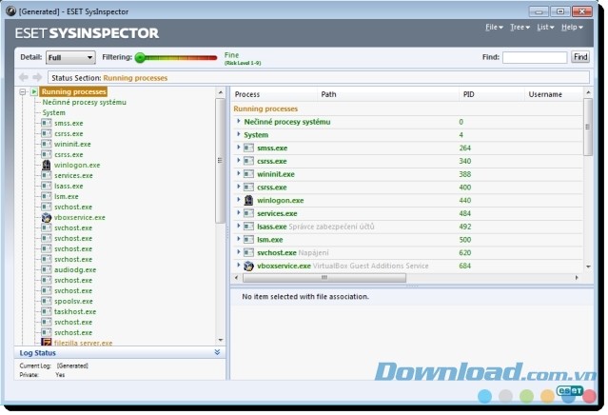Image resolution: width=608 pixels, height=415 pixels.
Task: Click the Running processes link in Status Section
Action: point(135,78)
